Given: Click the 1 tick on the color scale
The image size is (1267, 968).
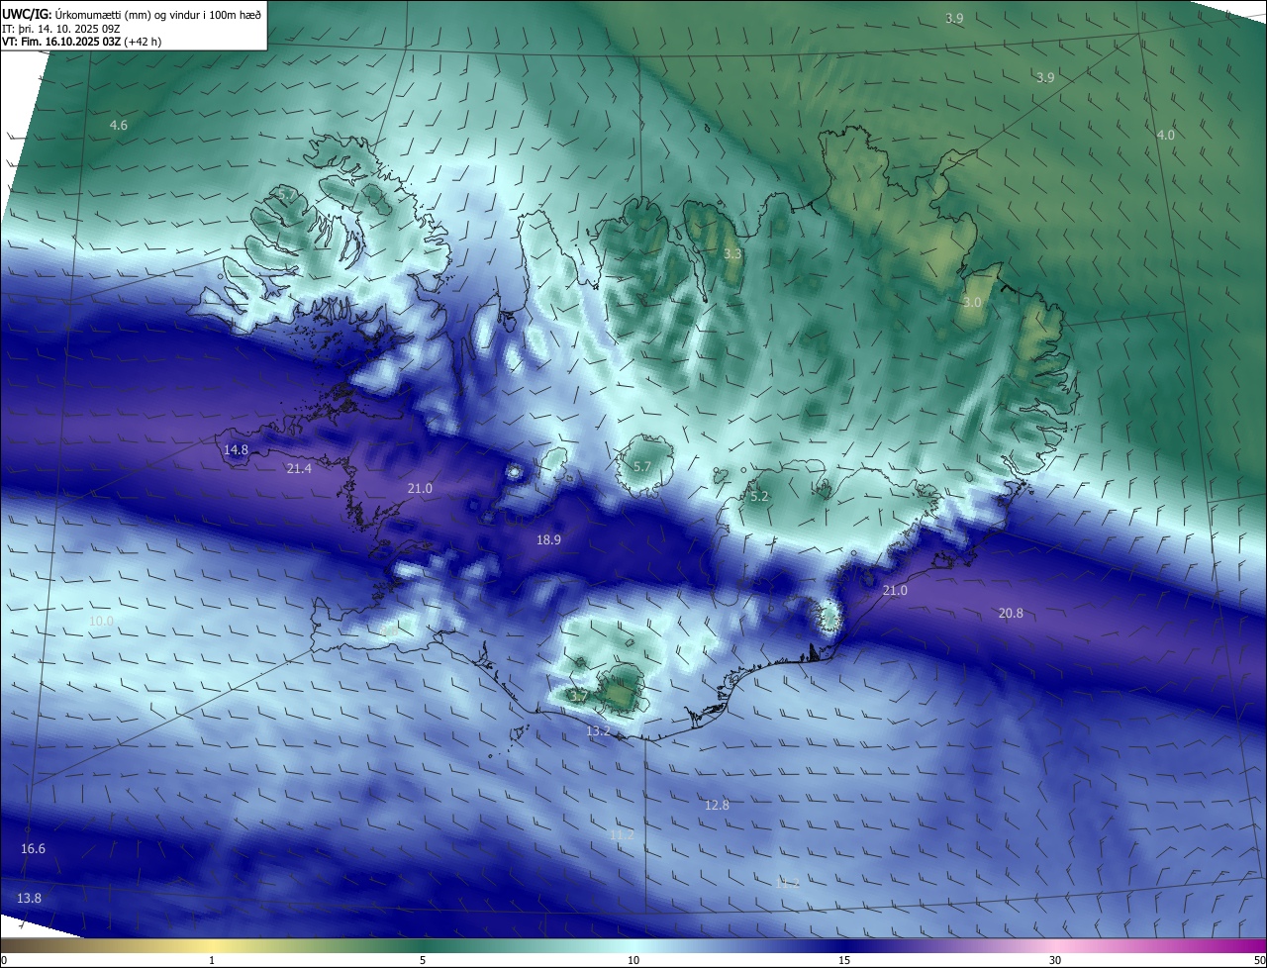Looking at the screenshot, I should [x=212, y=961].
